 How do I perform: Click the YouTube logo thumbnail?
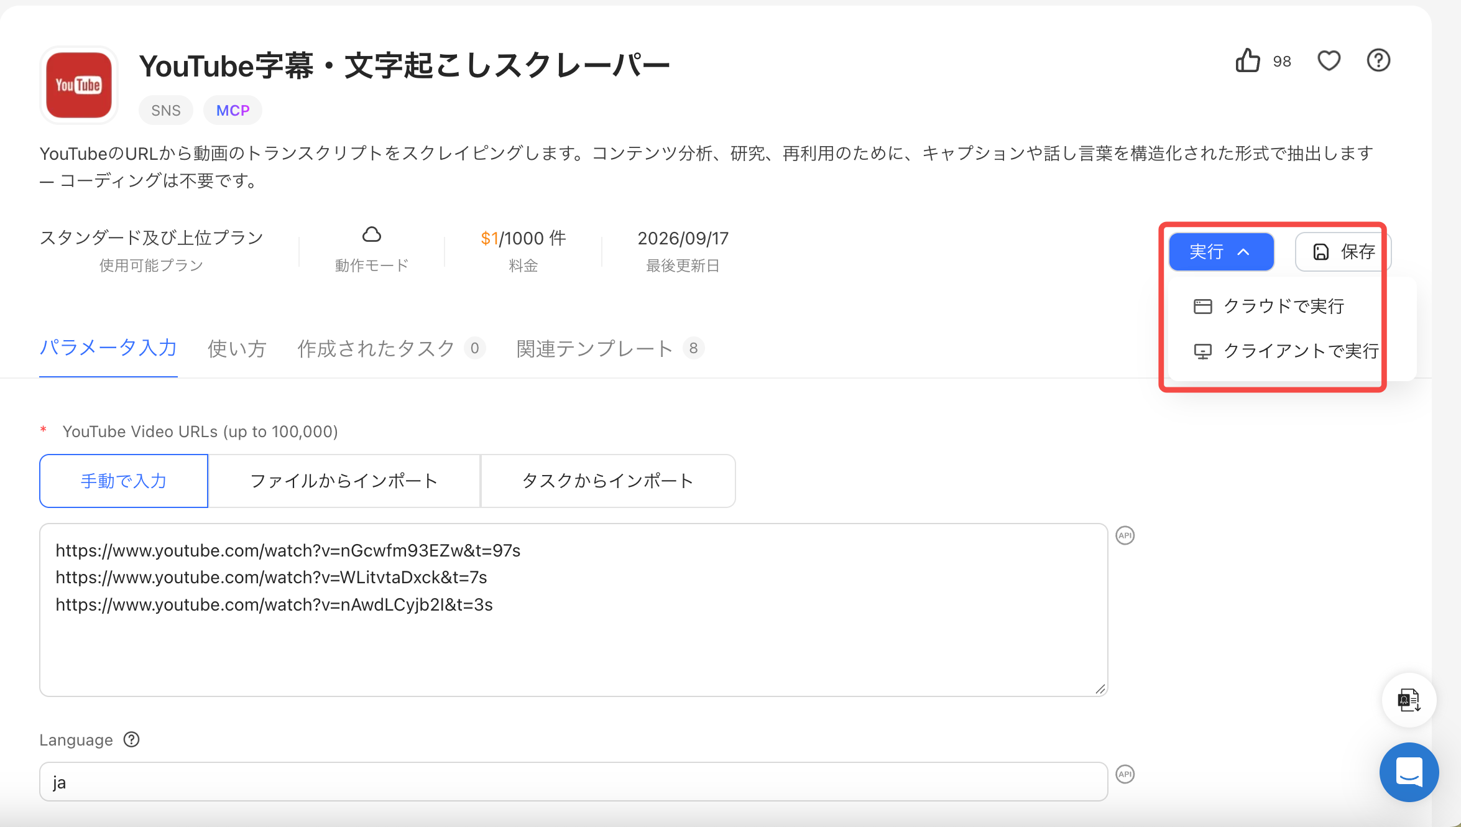(79, 85)
